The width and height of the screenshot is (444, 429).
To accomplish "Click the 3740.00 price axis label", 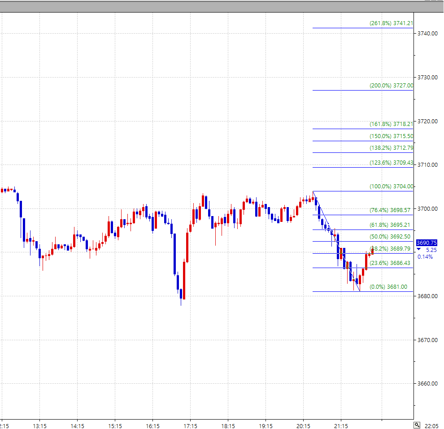I will (x=427, y=34).
